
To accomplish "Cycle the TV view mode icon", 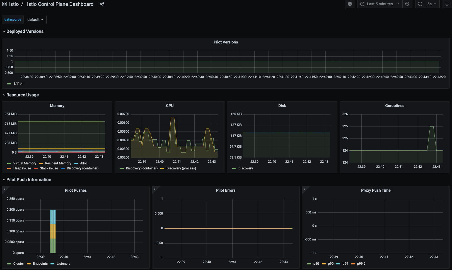I will tap(447, 4).
